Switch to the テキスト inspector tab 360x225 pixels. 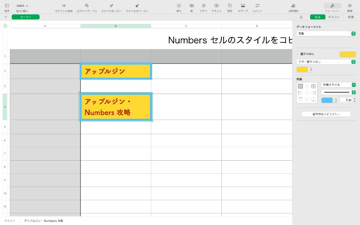tap(334, 17)
